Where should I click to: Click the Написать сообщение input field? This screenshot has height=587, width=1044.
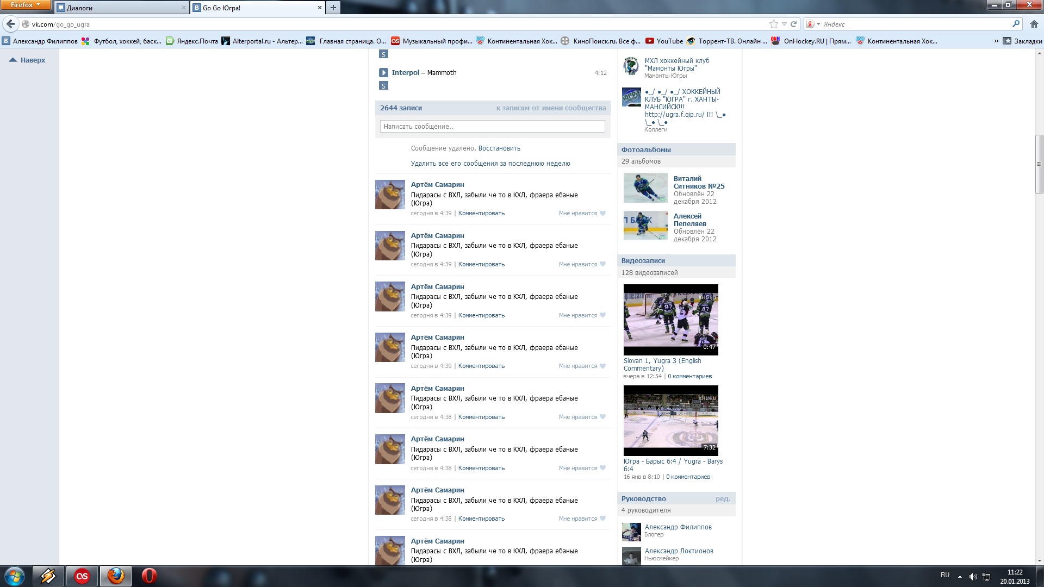(x=492, y=127)
